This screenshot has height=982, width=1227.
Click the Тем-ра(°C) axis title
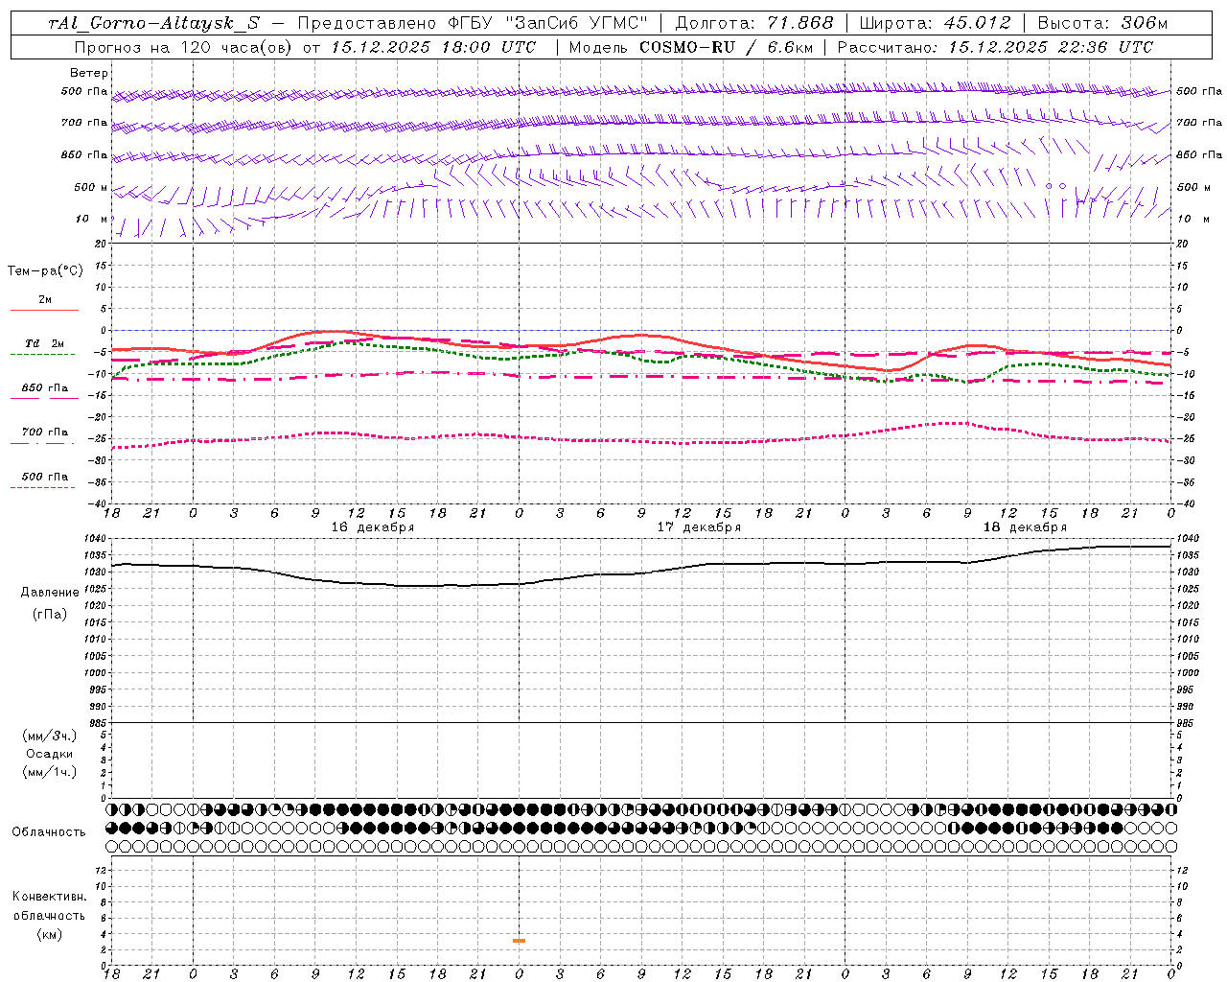[45, 271]
